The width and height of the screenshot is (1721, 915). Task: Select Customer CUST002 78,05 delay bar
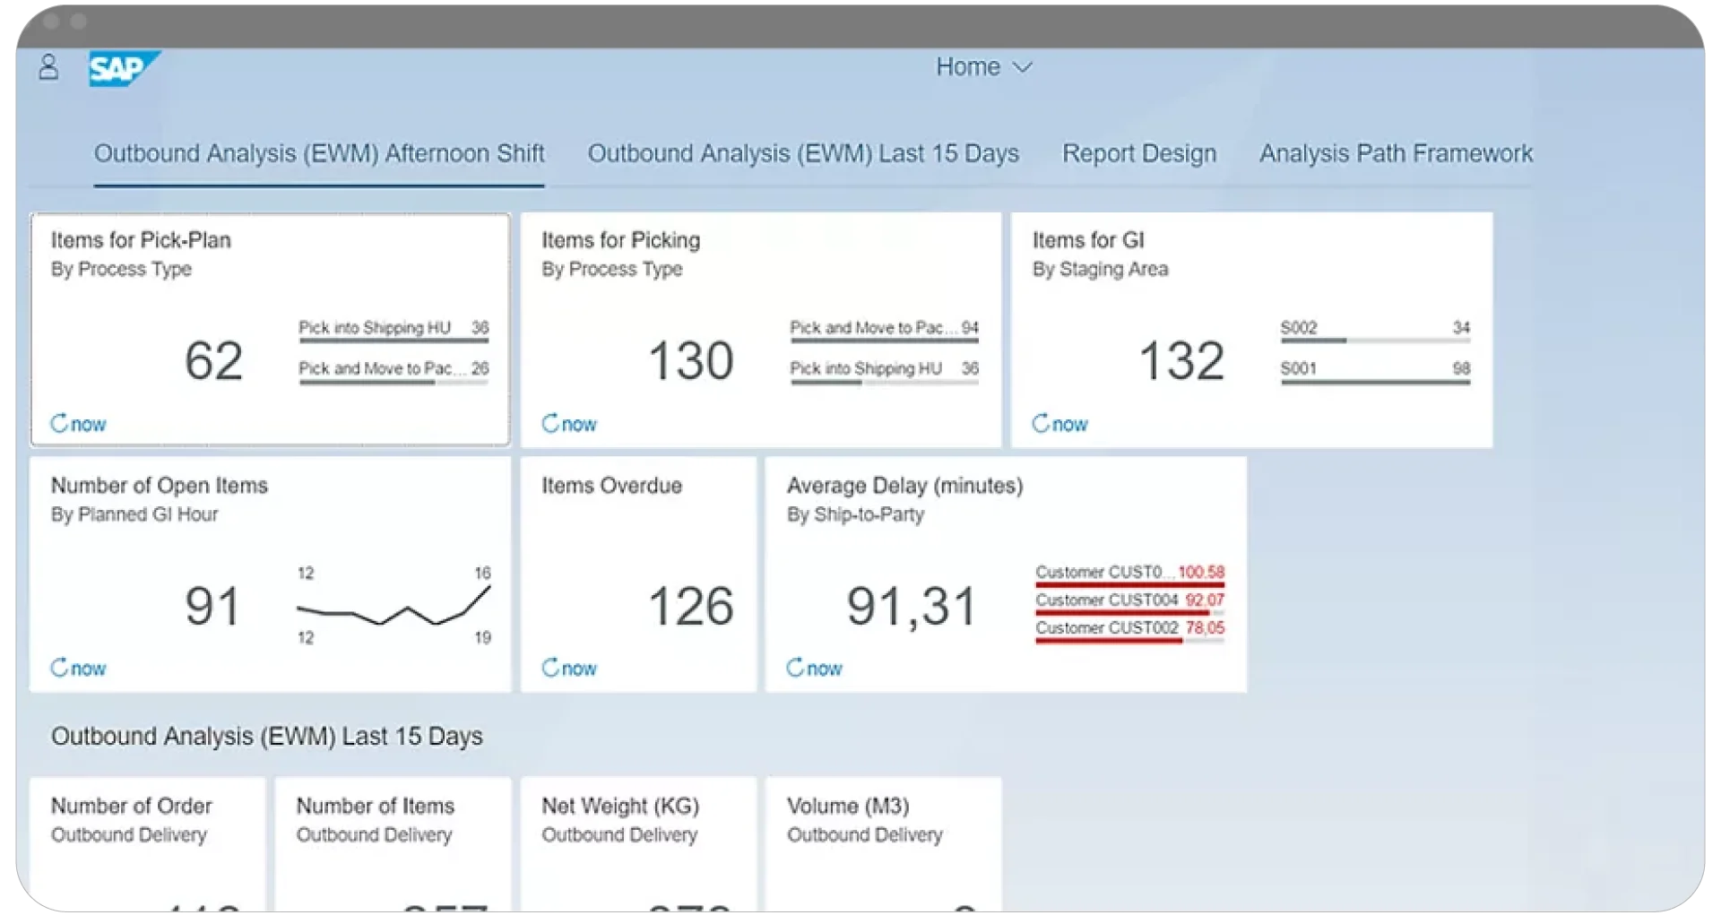(x=1129, y=631)
